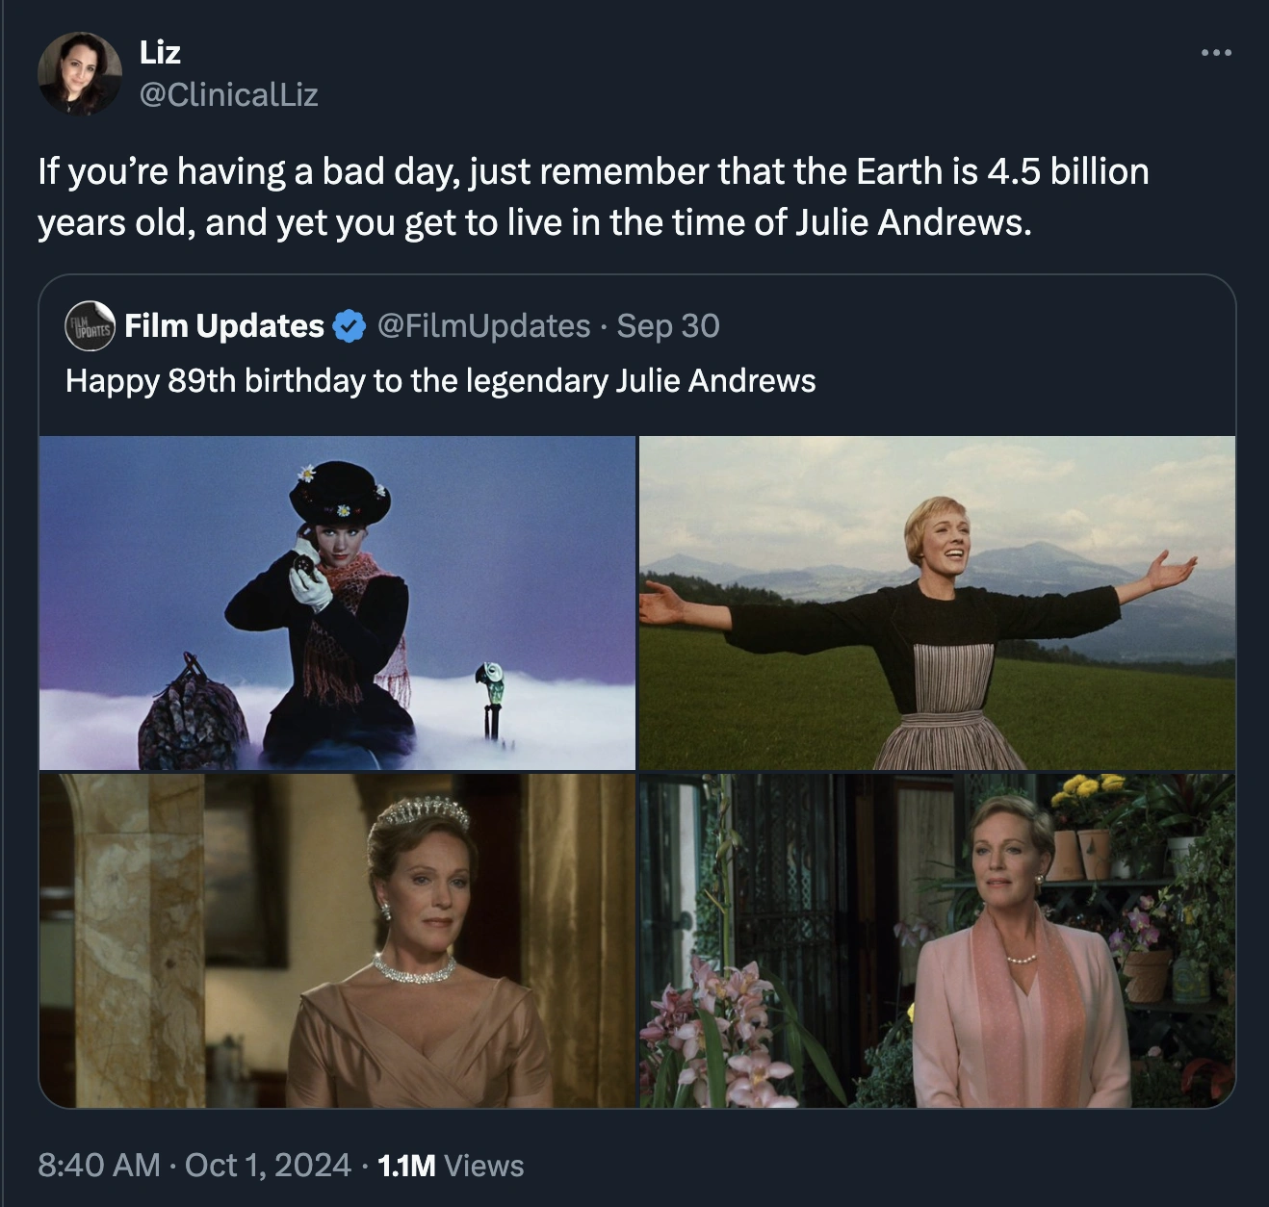Click Liz's profile avatar picture
1269x1207 pixels.
[x=80, y=73]
